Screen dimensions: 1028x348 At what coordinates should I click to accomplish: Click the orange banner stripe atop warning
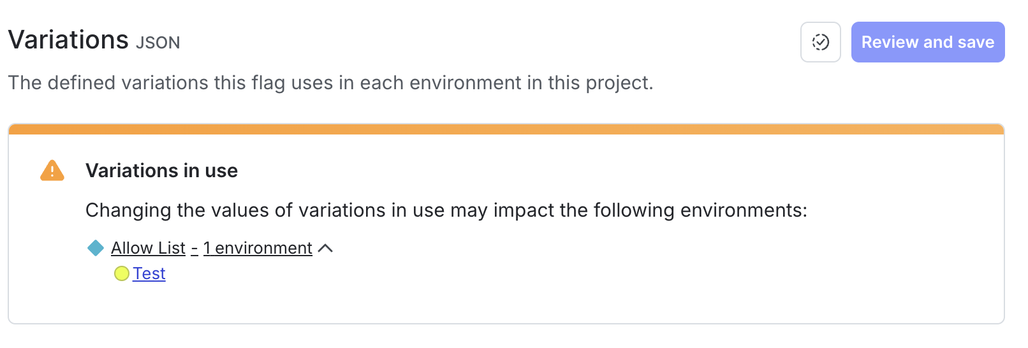(506, 129)
